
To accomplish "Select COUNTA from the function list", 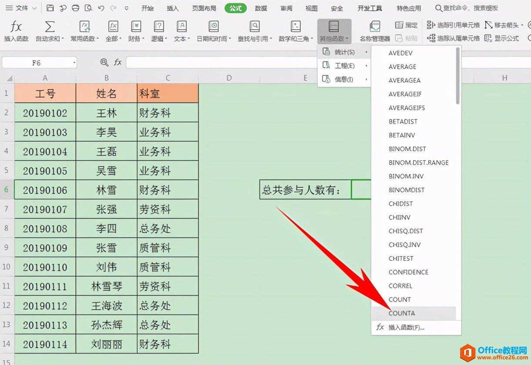I will tap(413, 313).
